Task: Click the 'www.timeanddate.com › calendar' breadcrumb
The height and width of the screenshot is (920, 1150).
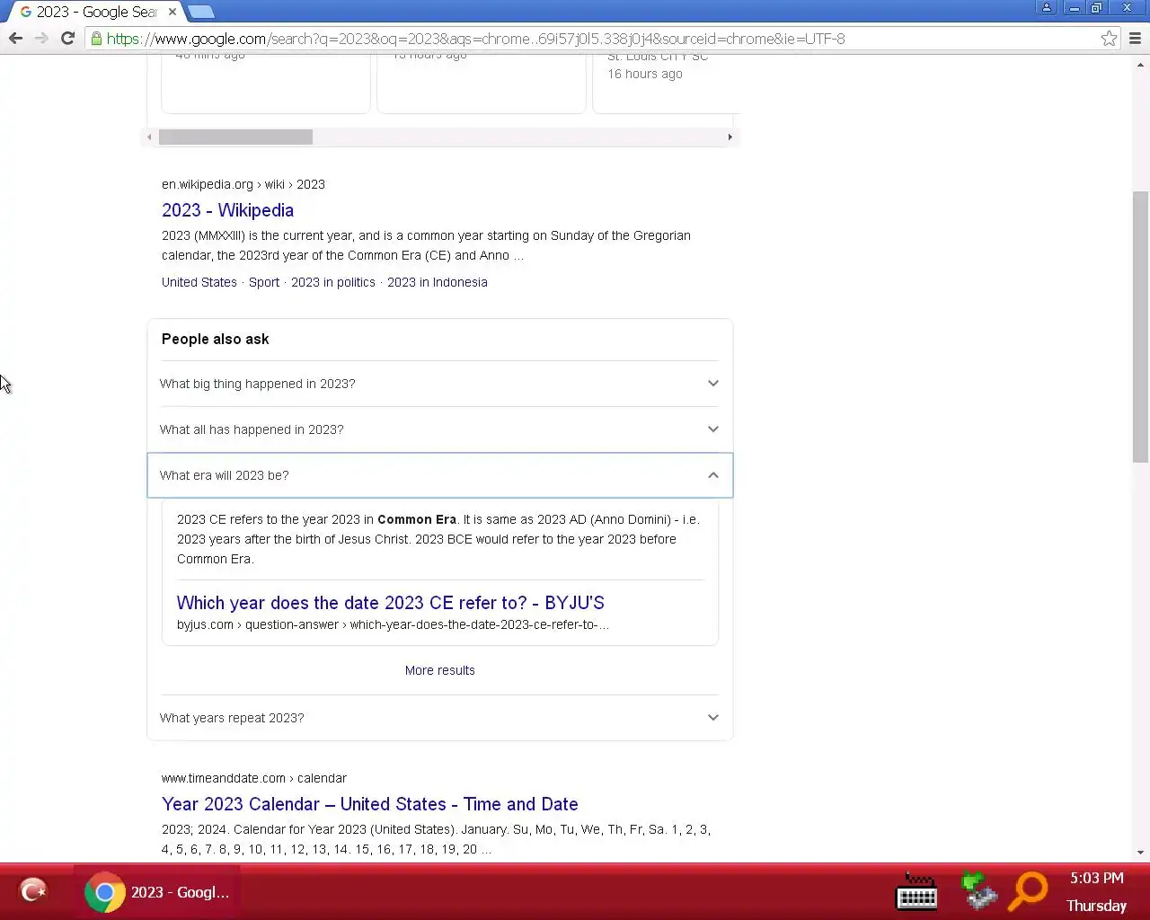Action: [x=254, y=778]
